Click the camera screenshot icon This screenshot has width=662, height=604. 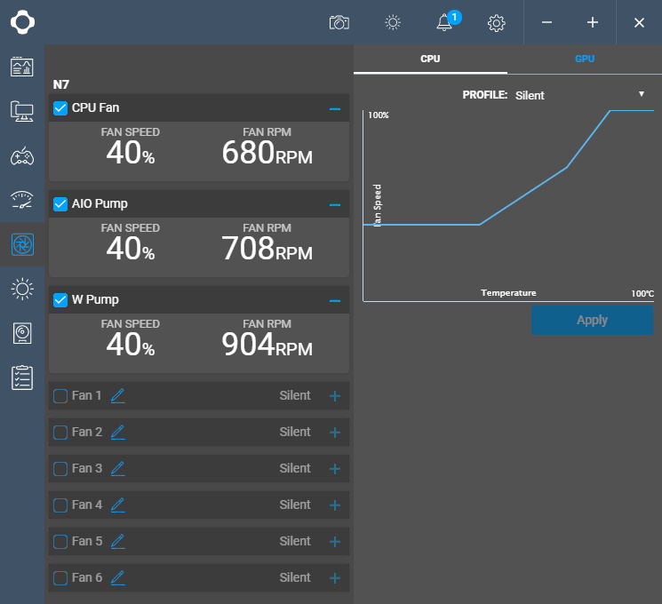[339, 22]
